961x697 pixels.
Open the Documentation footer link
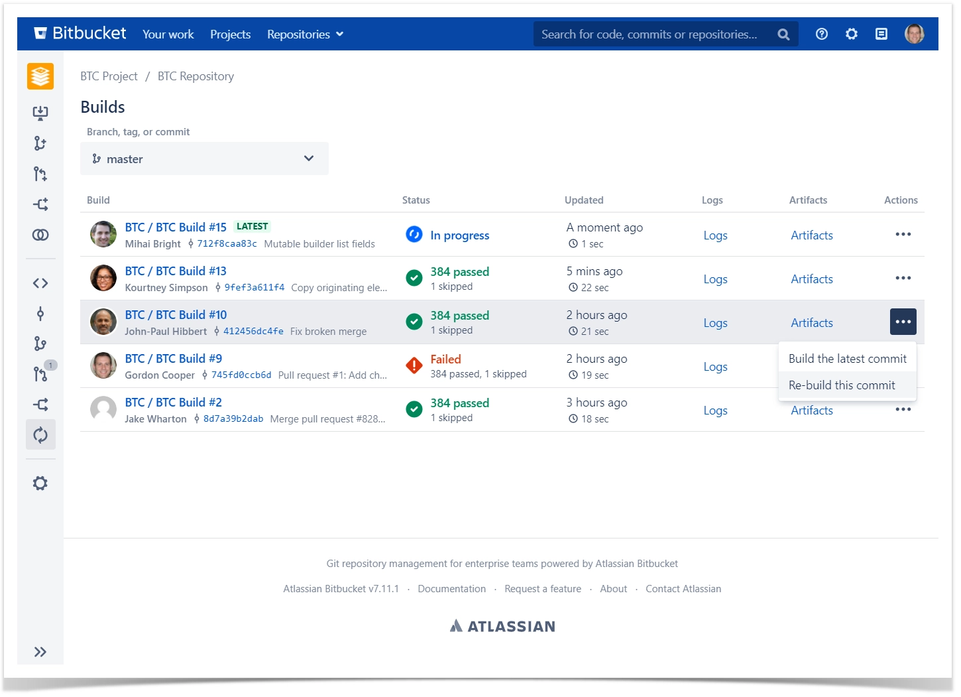[452, 589]
